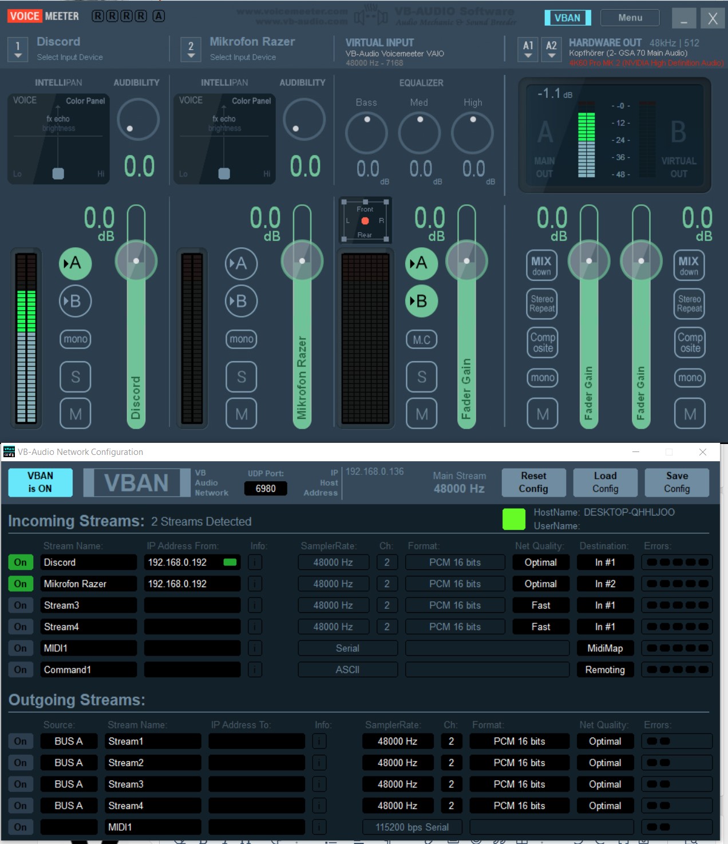728x844 pixels.
Task: Click Stereo Repeat on bus A
Action: [542, 303]
